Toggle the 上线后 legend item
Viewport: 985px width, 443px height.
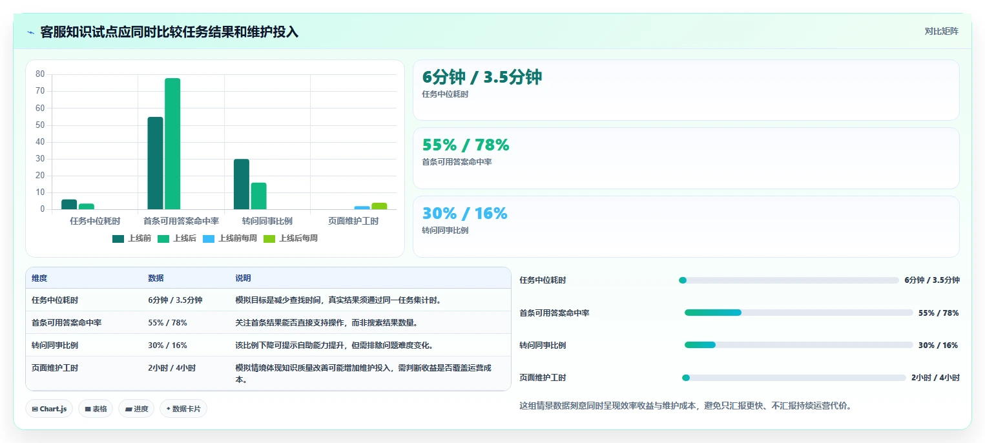(177, 238)
